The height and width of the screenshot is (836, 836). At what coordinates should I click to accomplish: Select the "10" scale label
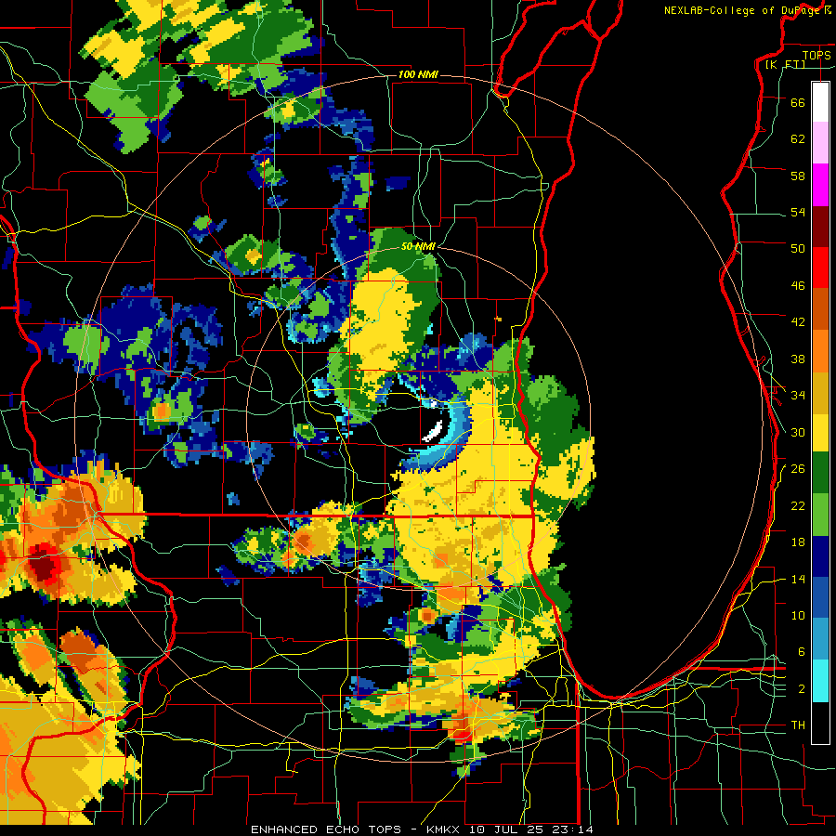798,616
